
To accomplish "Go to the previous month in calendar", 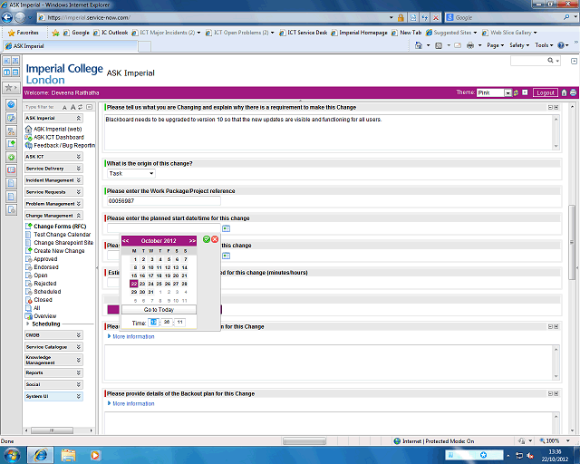I will (126, 240).
